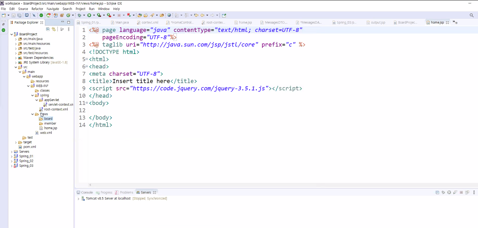Expand the Maven Dependencies node
The image size is (478, 228).
click(x=16, y=58)
